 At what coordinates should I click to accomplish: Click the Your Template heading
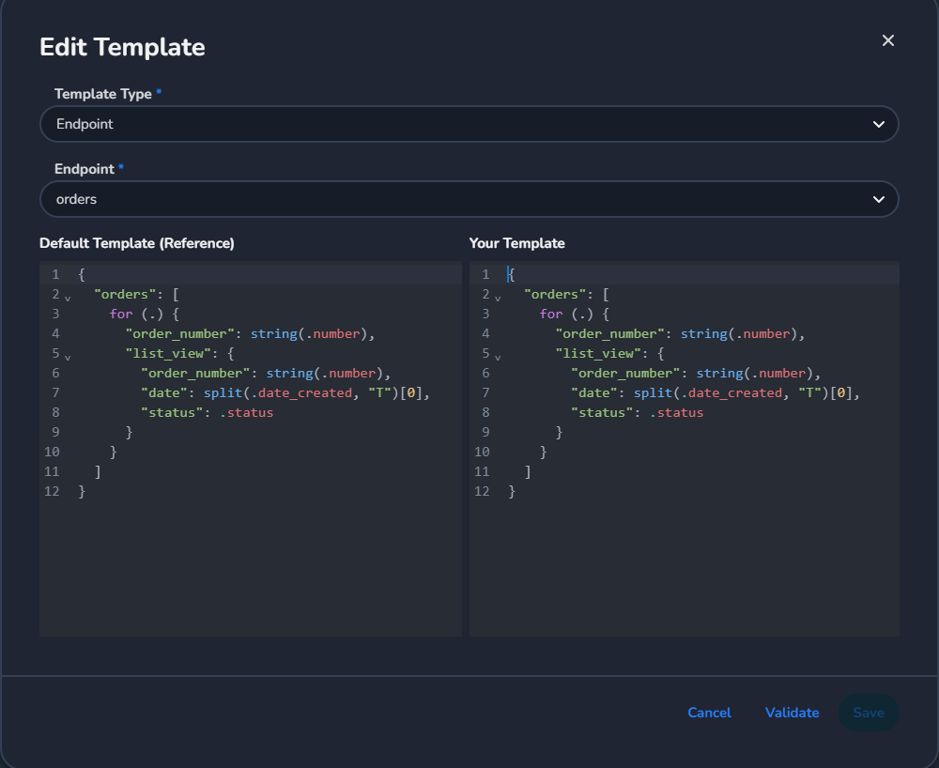(x=516, y=243)
